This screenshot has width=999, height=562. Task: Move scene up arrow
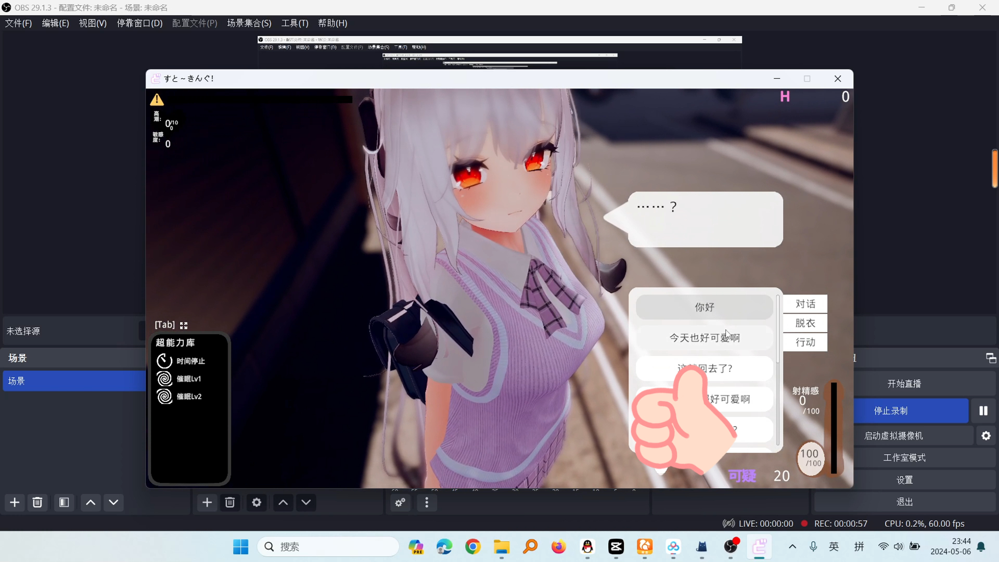91,502
